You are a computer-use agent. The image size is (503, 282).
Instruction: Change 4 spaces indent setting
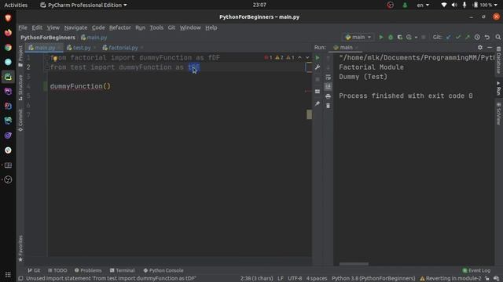tap(317, 279)
